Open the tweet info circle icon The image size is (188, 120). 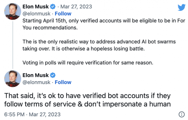[182, 114]
